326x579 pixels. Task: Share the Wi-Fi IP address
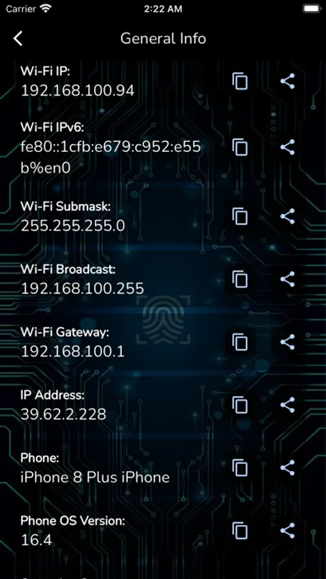(x=287, y=81)
